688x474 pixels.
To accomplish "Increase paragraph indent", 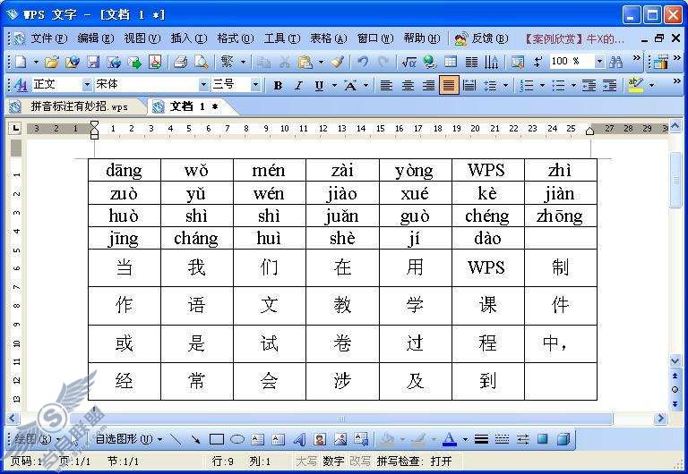I will click(609, 85).
